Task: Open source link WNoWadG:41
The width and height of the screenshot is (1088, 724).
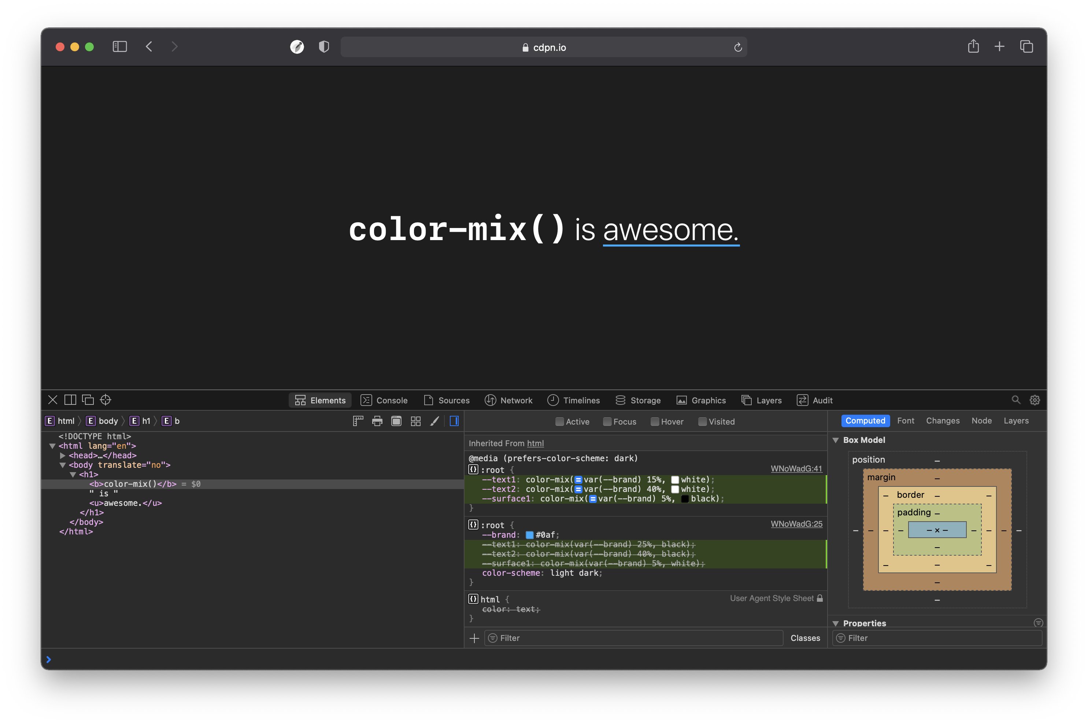Action: 796,469
